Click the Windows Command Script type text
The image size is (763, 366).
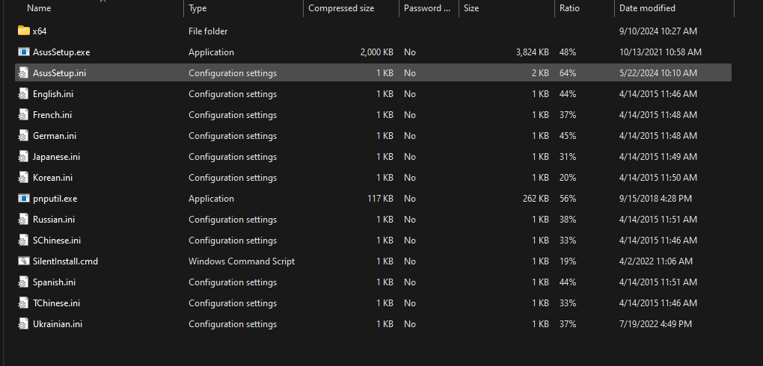tap(242, 261)
